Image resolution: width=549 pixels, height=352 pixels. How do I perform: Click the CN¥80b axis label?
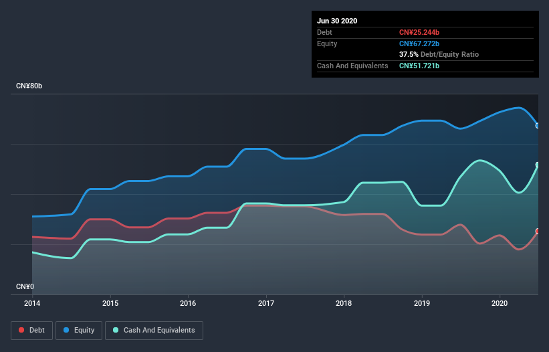click(29, 86)
